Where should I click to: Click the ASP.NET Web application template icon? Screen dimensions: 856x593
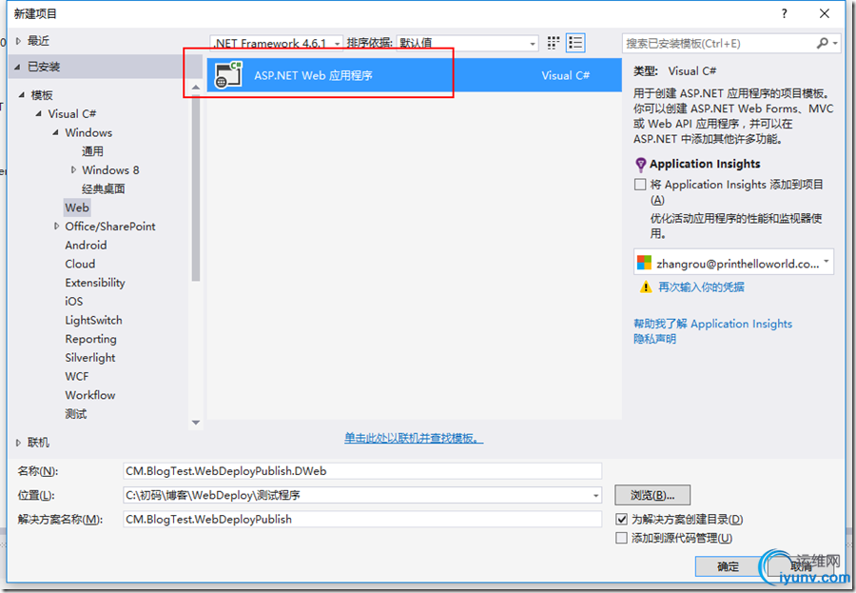pyautogui.click(x=228, y=75)
